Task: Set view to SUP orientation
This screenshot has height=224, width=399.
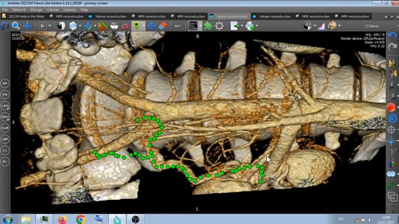Action: (x=5, y=128)
